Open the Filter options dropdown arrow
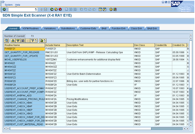 (36, 40)
